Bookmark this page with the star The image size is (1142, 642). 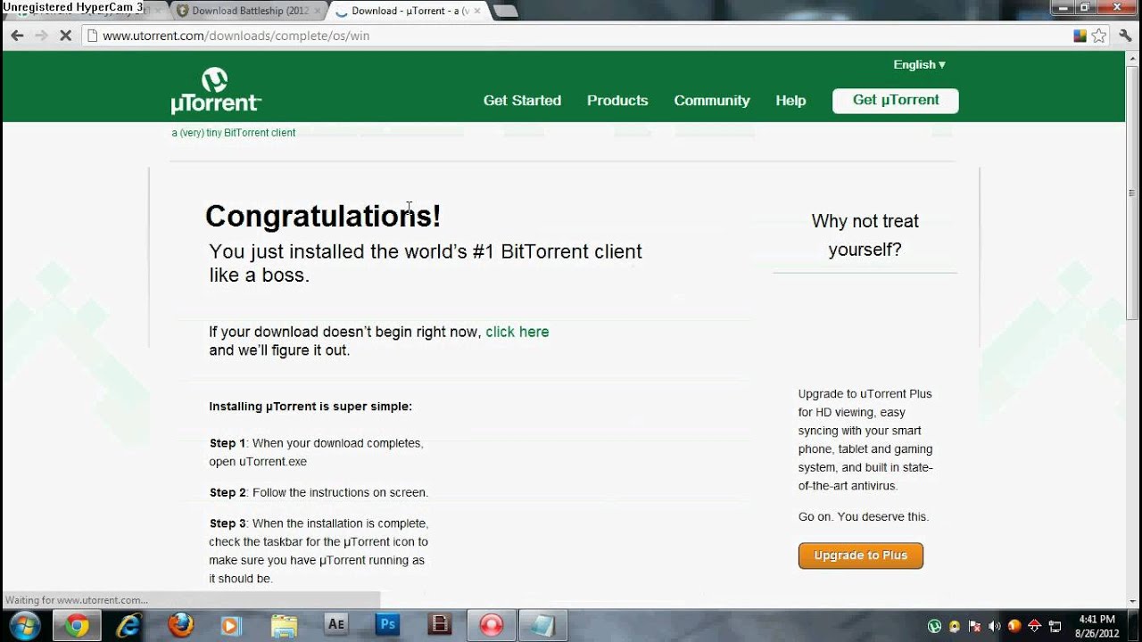coord(1099,36)
